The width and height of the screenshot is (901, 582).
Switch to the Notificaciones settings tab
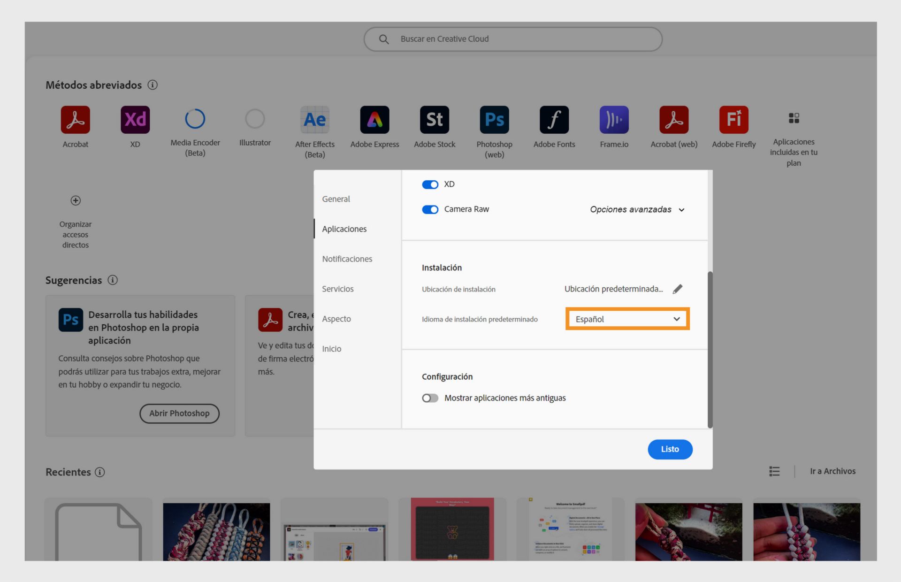(x=347, y=259)
